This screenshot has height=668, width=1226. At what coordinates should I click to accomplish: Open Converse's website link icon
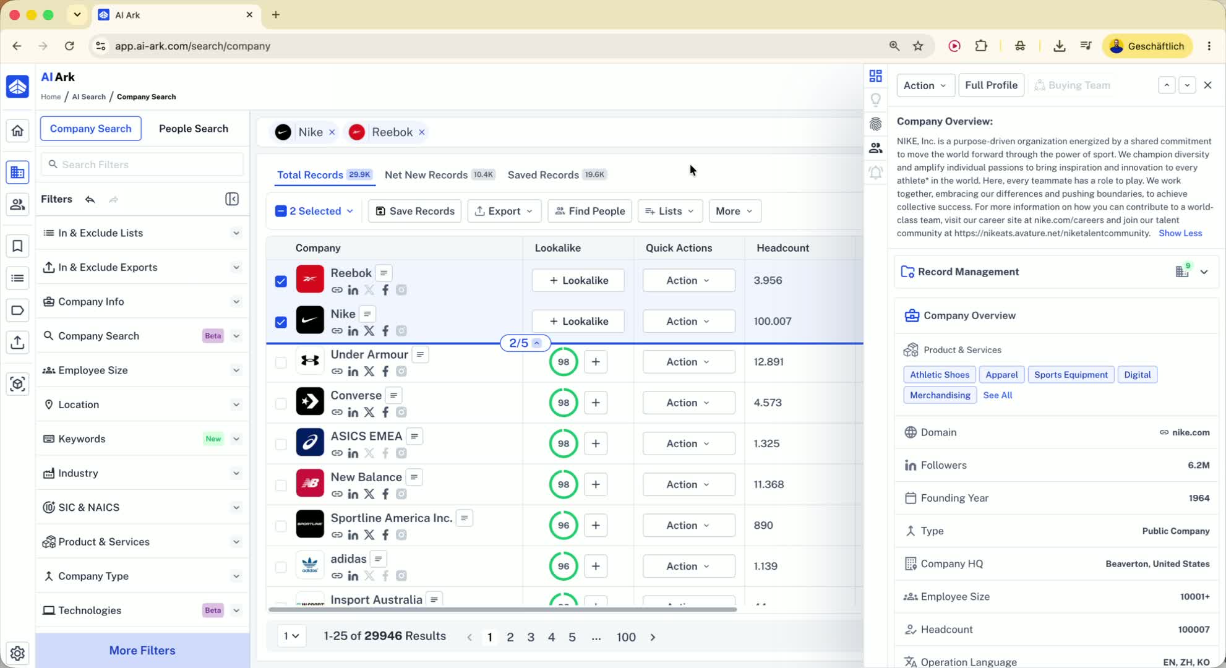coord(337,413)
